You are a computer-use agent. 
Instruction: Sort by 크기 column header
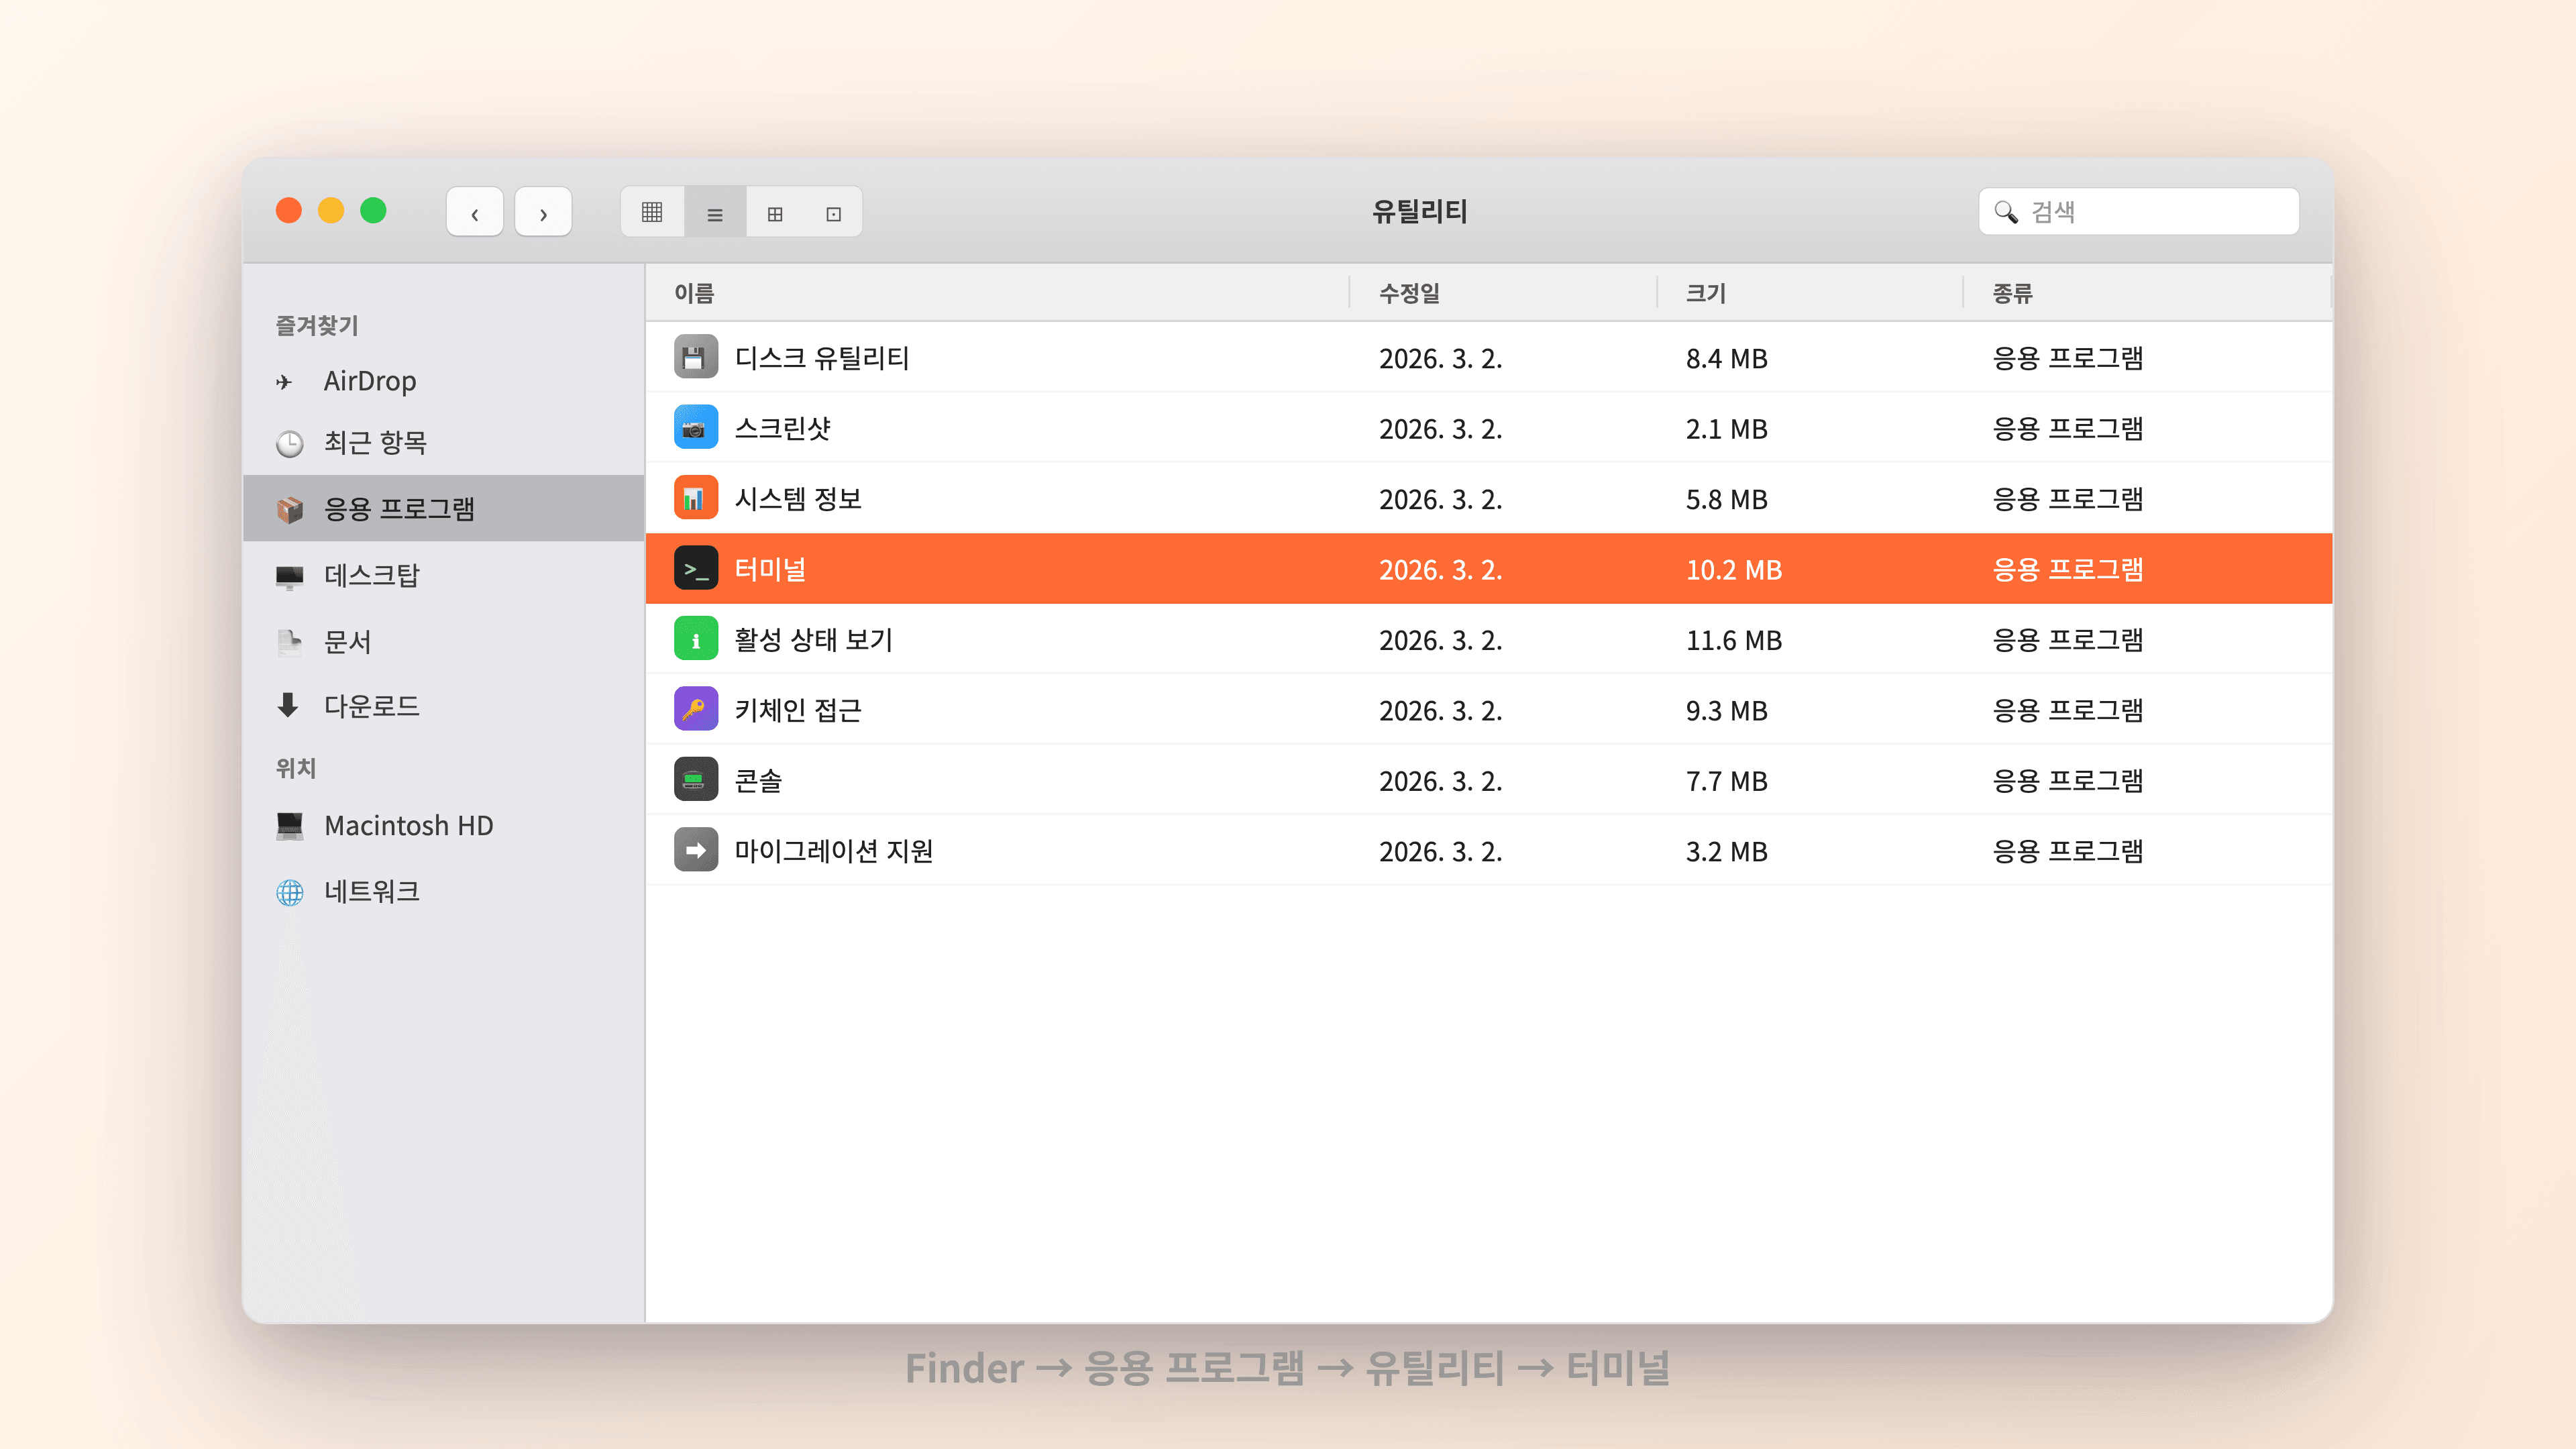tap(1706, 293)
